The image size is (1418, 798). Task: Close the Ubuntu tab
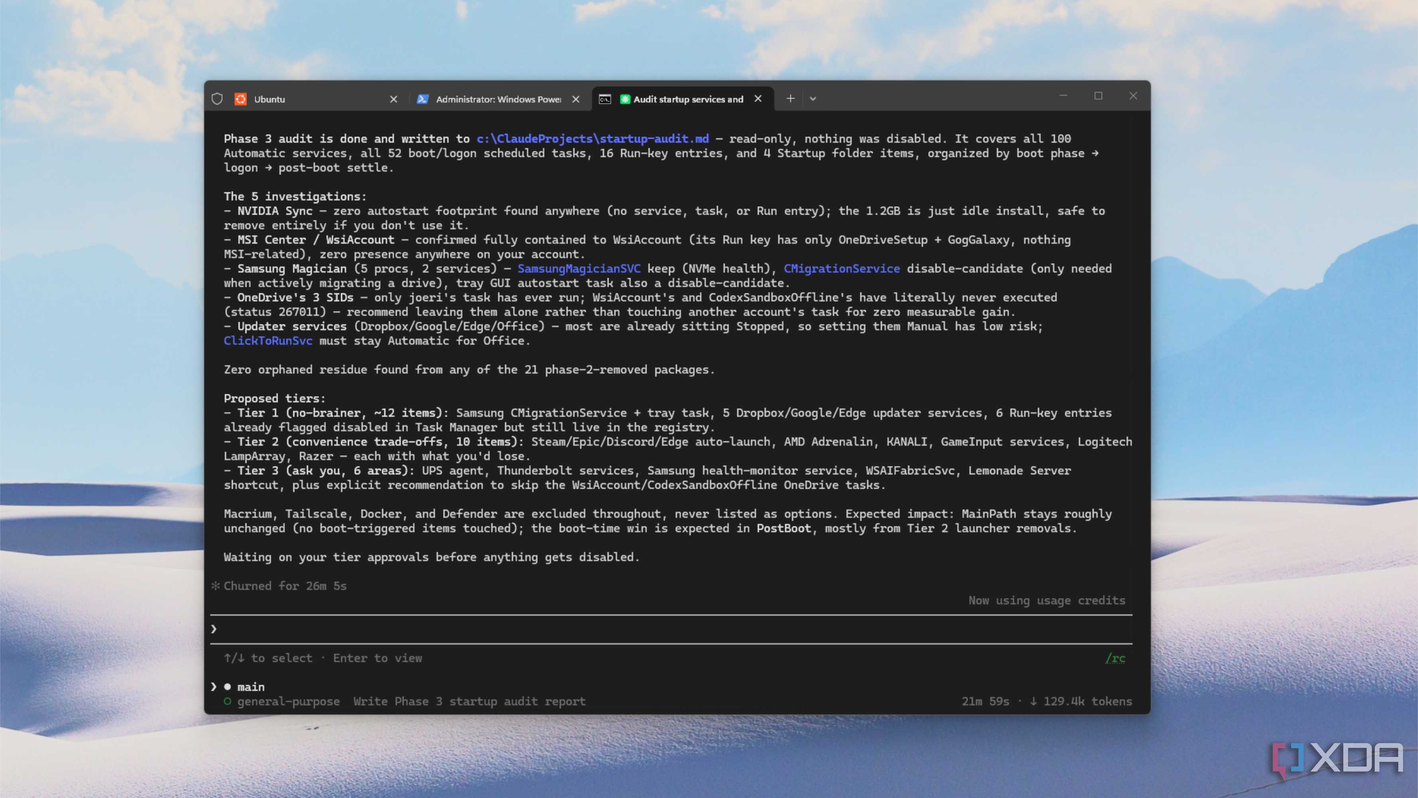point(394,99)
